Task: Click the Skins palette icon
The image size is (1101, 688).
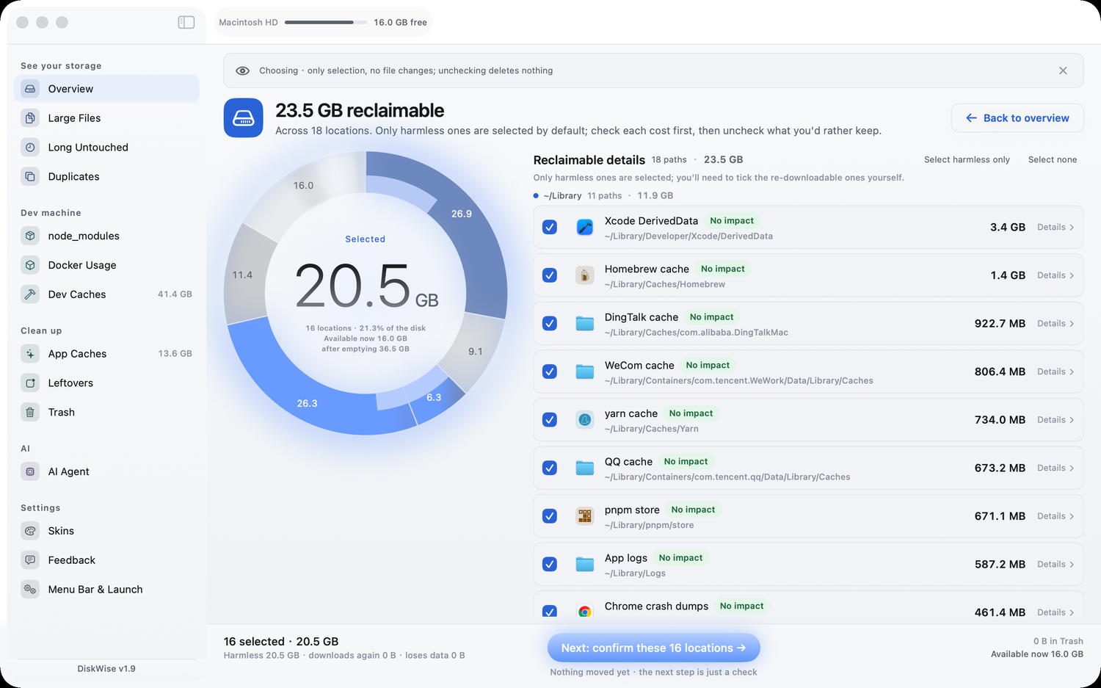Action: coord(30,530)
